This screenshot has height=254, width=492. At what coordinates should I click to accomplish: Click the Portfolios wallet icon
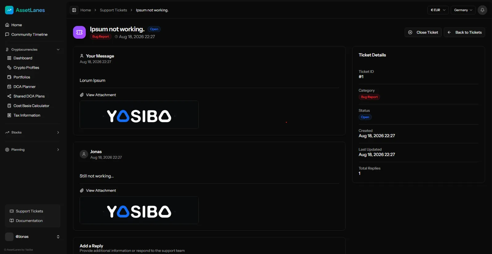pyautogui.click(x=9, y=77)
